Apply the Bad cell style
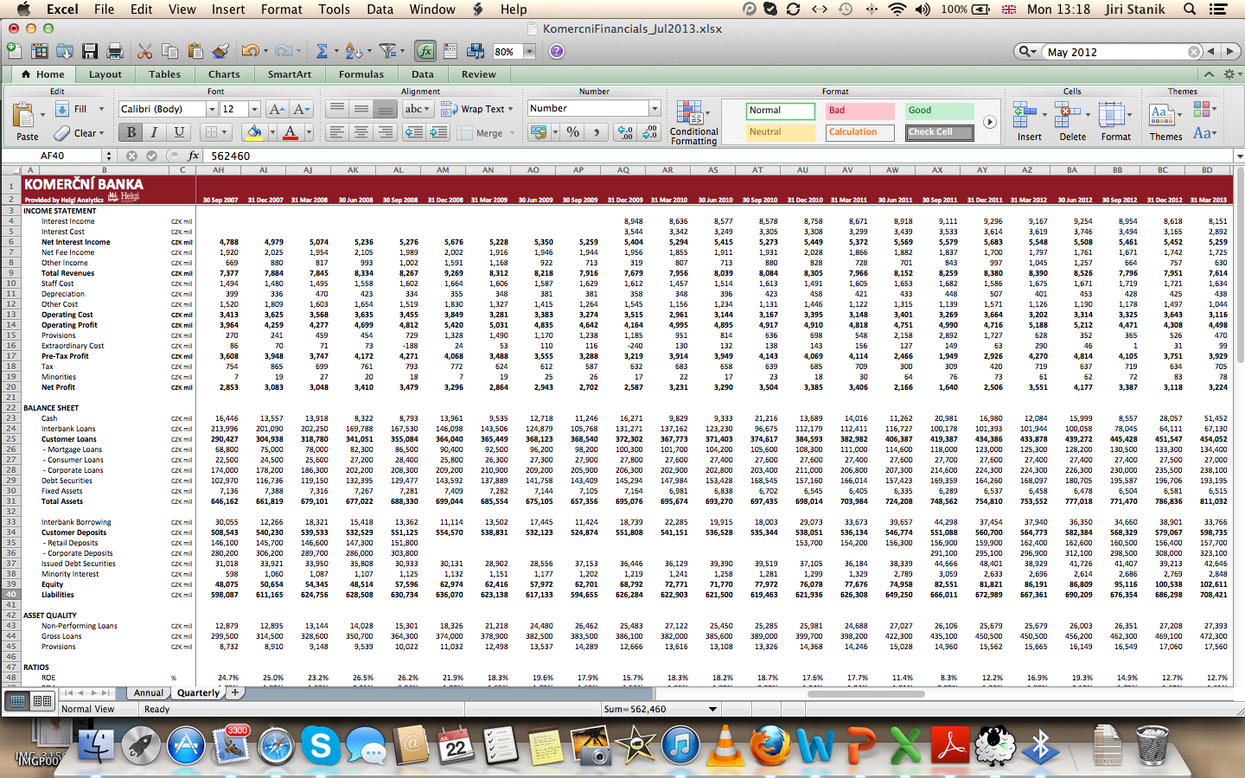 [x=860, y=111]
